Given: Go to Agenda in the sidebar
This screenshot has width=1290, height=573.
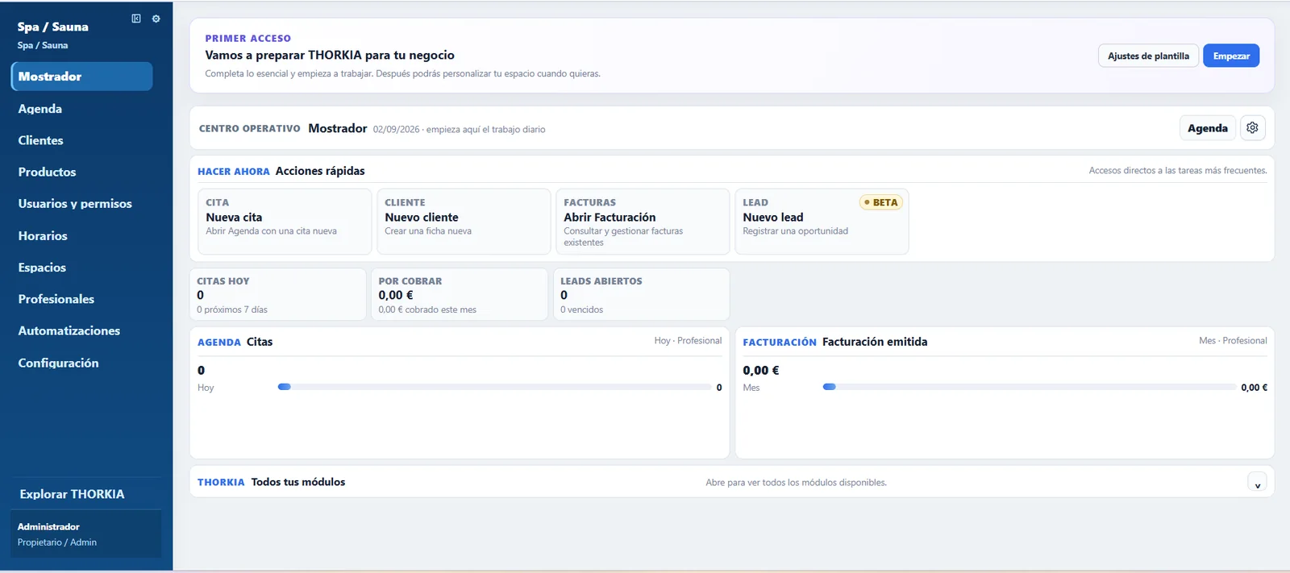Looking at the screenshot, I should (40, 109).
